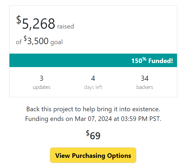Click the word raised beside the total
The width and height of the screenshot is (187, 167).
coord(65,26)
